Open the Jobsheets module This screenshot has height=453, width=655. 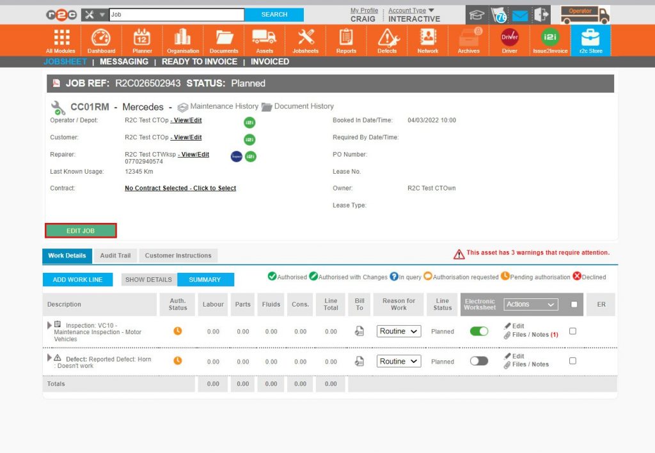[x=305, y=40]
